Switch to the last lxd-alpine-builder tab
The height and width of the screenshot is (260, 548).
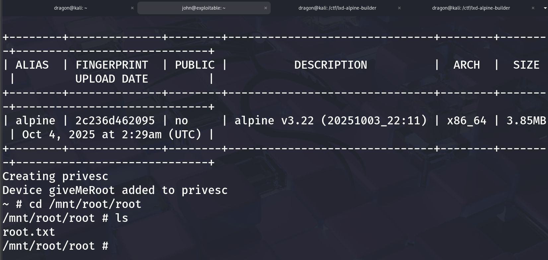[471, 8]
